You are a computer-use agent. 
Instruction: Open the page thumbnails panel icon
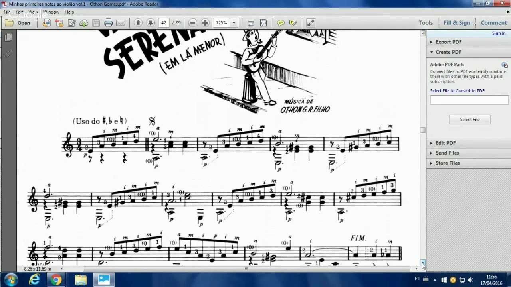coord(8,37)
